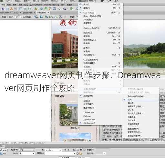Choose 层叠(C) menu item
Screen dimensions: 165x158
(100, 101)
